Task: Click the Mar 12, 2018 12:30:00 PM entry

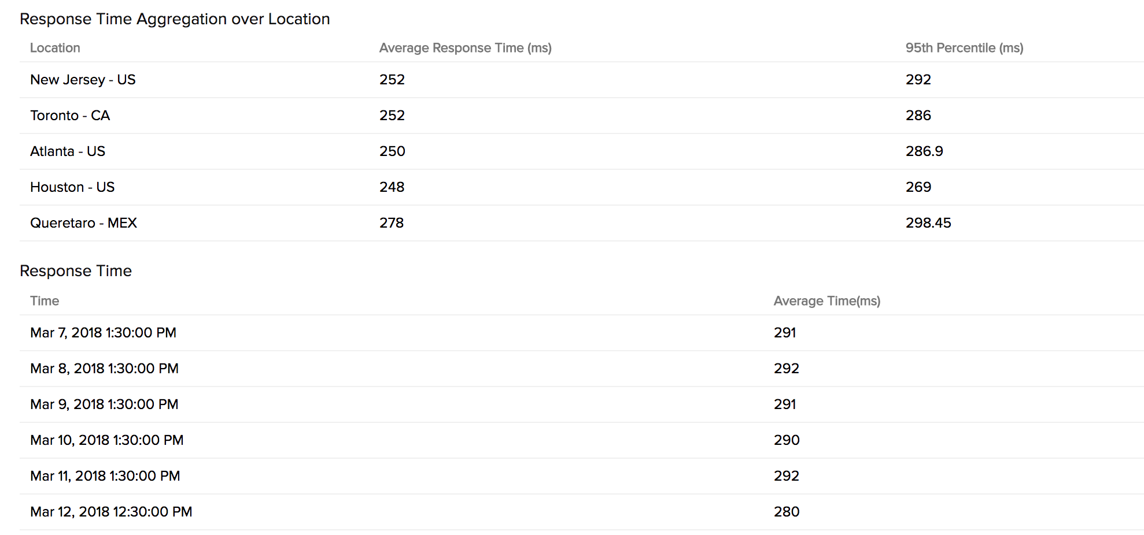Action: pos(111,512)
